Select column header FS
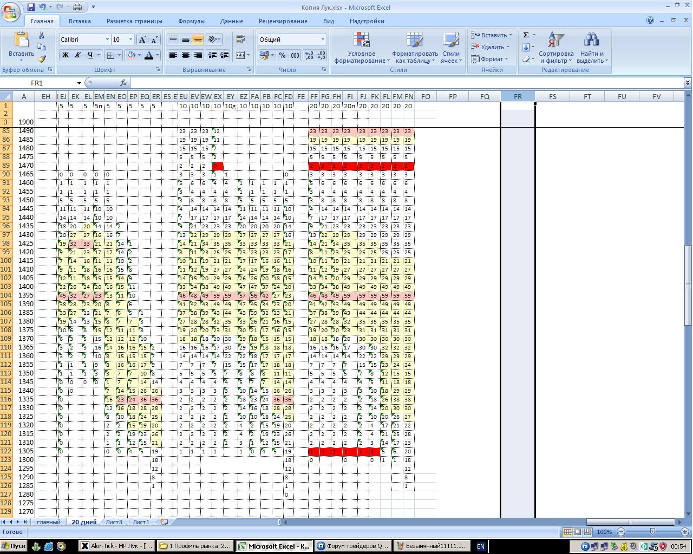693x554 pixels. point(552,96)
